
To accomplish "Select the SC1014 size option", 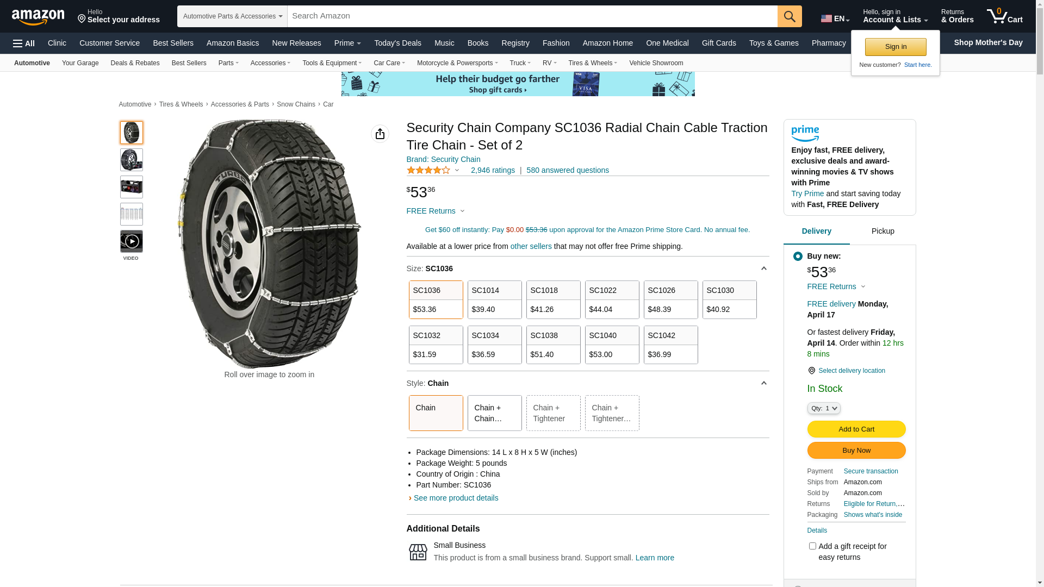I will click(x=495, y=299).
